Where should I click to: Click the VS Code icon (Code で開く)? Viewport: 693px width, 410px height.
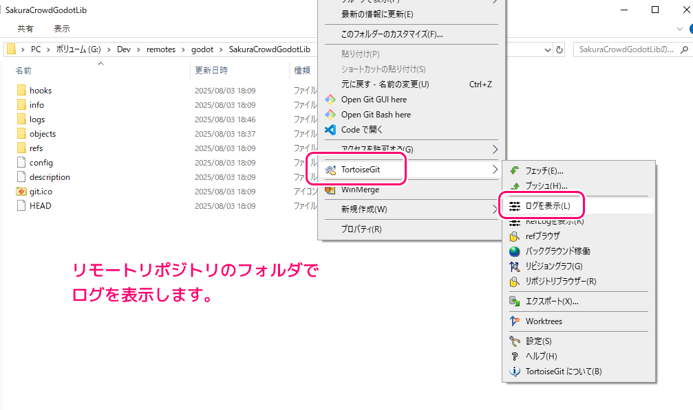[x=330, y=130]
